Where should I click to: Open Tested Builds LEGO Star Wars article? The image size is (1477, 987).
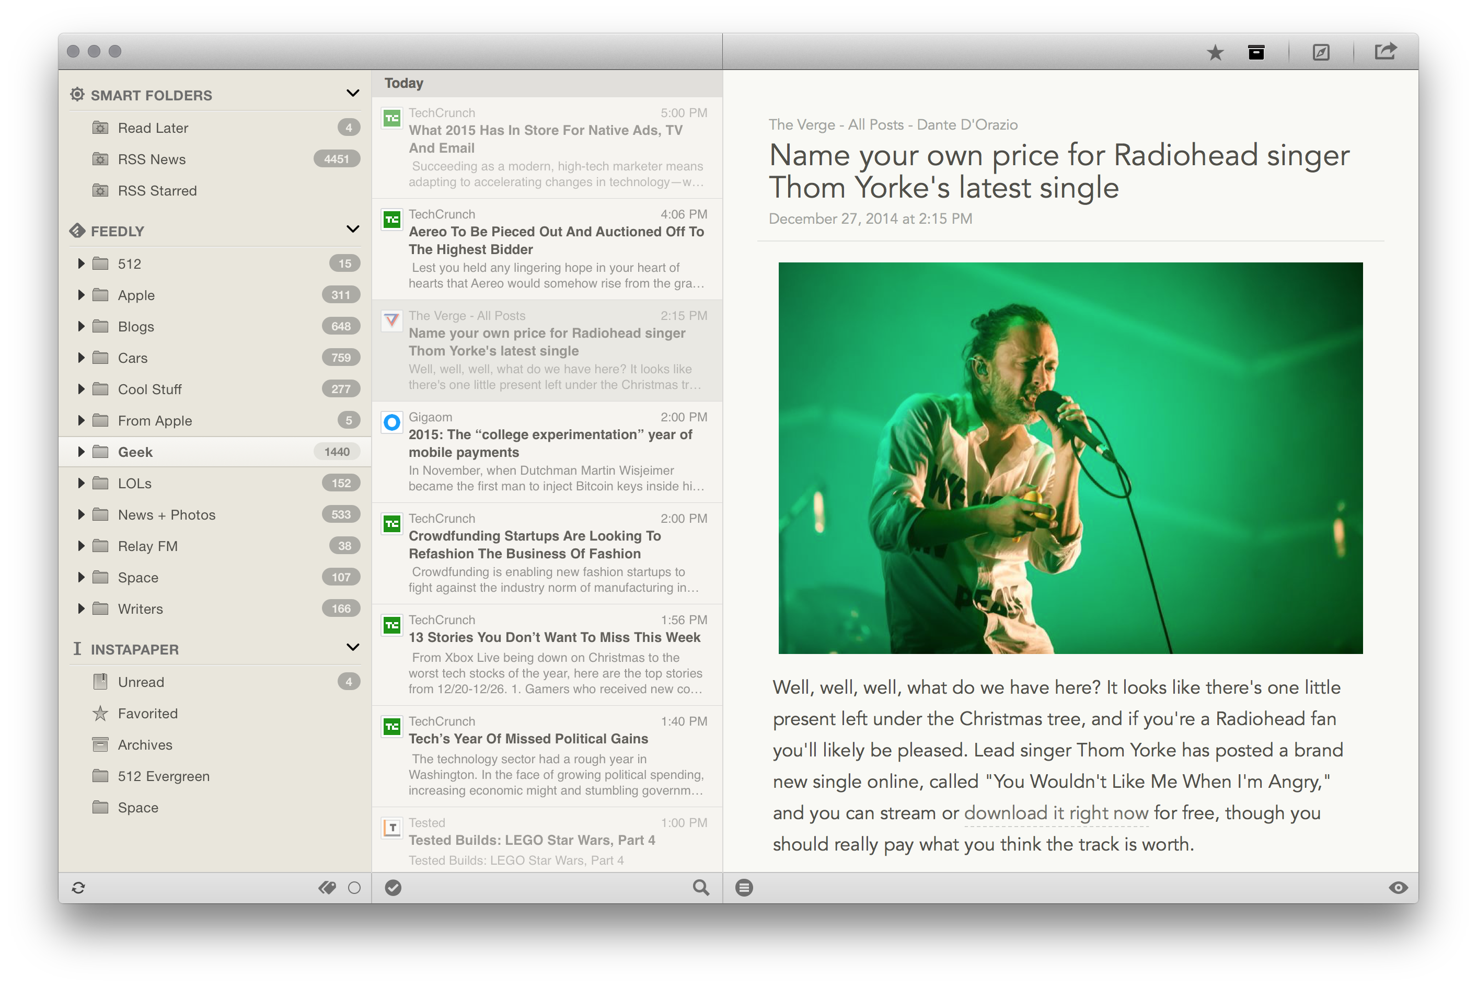pyautogui.click(x=547, y=840)
